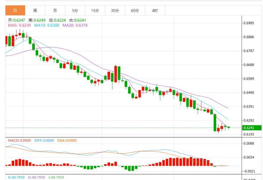Open the 5分 timeframe tab
This screenshot has height=180, width=263.
click(x=75, y=10)
